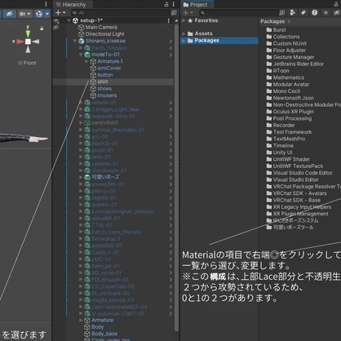Toggle Gizmos display in Scene view
Screen dimensions: 341x341
click(39, 14)
